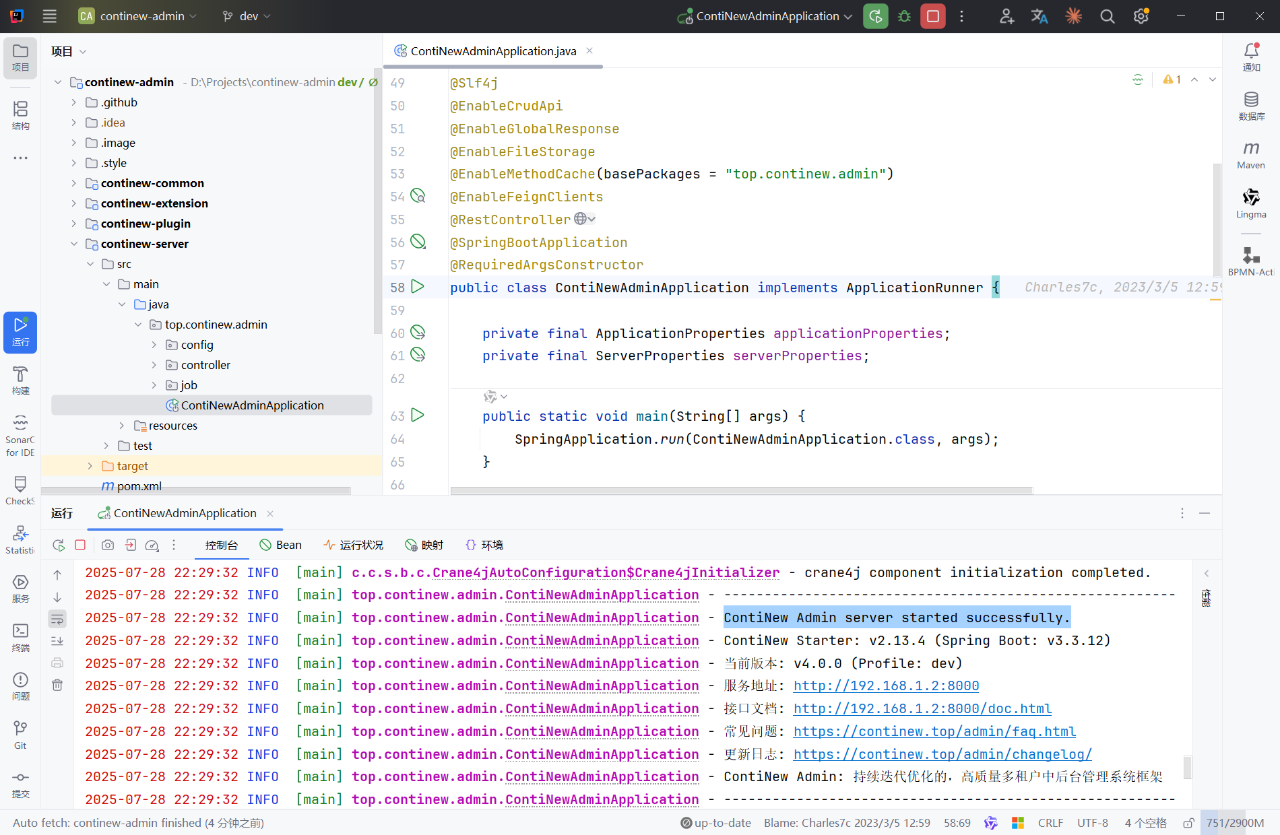Open the changelog link

tap(942, 754)
